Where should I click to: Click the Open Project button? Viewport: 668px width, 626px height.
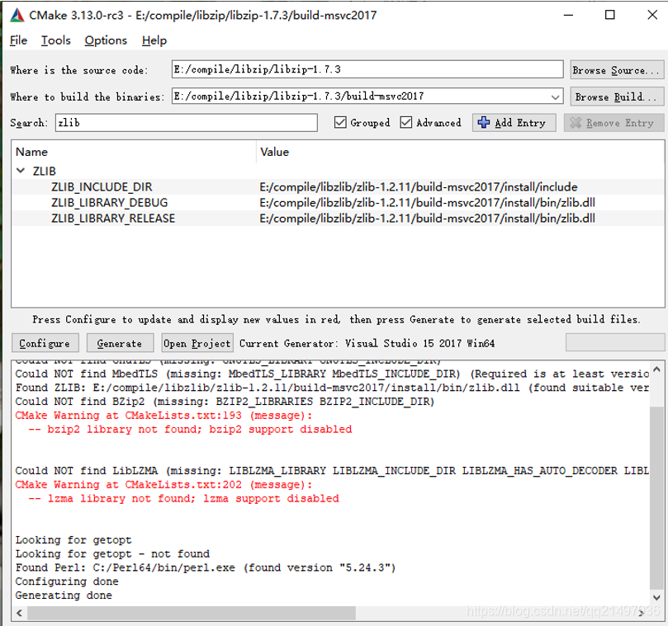tap(197, 343)
